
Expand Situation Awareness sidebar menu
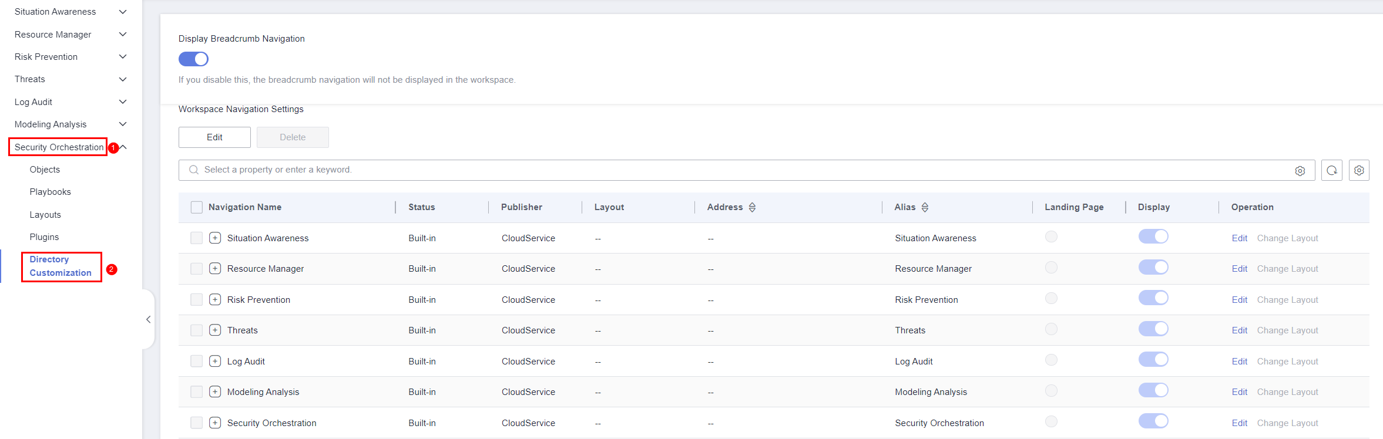coord(123,12)
